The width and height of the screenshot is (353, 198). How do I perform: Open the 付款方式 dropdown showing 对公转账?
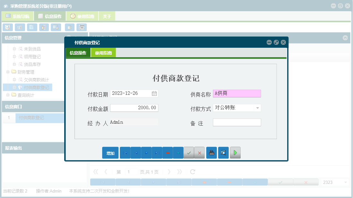[x=258, y=108]
